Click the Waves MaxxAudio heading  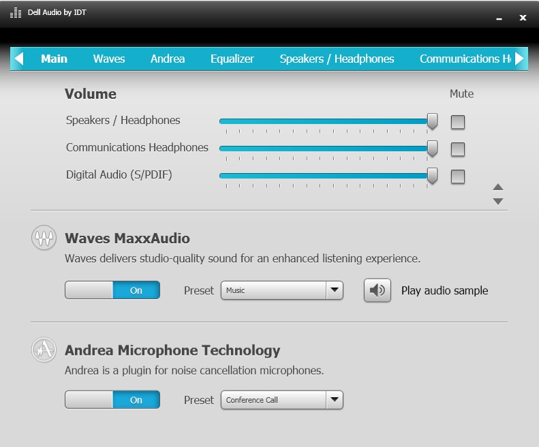(x=127, y=238)
